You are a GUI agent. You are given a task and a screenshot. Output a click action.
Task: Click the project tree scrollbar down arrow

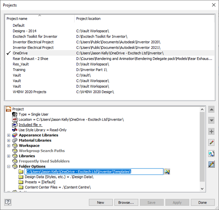click(202, 189)
